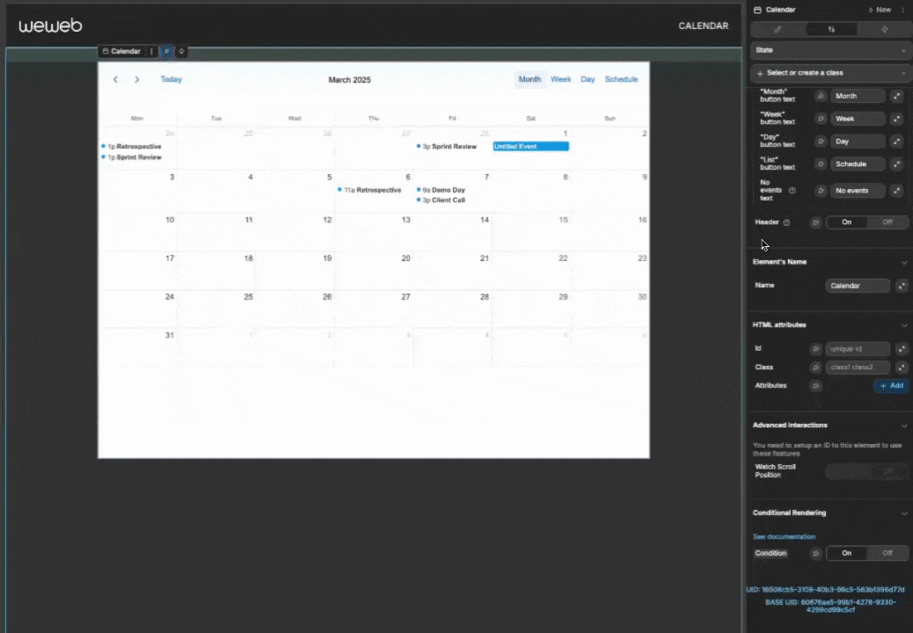Open the State dropdown
913x633 pixels.
[x=828, y=50]
